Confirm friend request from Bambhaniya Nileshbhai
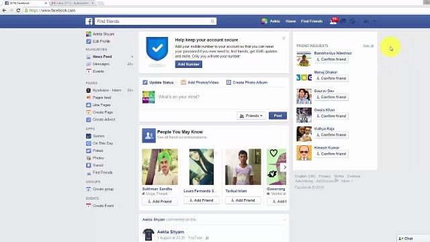 click(x=331, y=59)
